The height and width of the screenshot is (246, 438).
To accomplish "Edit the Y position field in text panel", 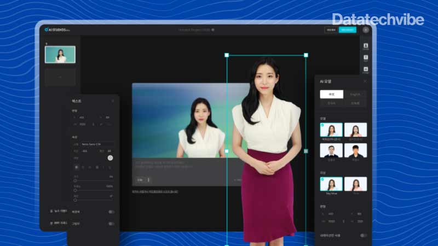I will 108,118.
